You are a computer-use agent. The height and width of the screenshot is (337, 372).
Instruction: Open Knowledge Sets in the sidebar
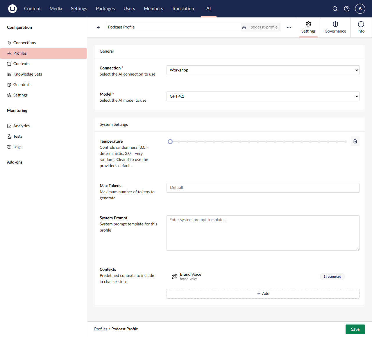coord(44,74)
